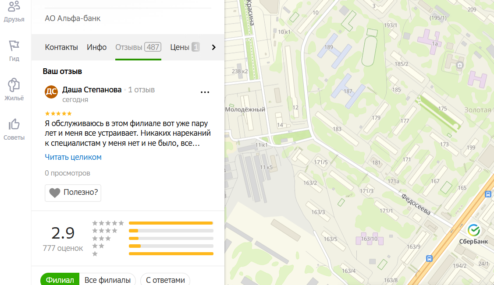Open the Цены tab
This screenshot has height=285, width=494.
click(185, 47)
